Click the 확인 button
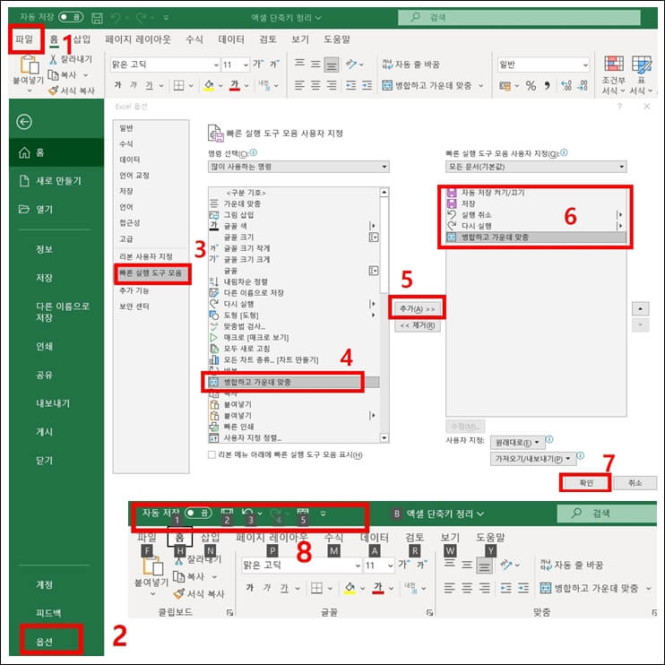Screen dimensions: 665x665 (586, 483)
